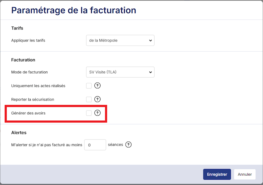Expand the Mode de facturation dropdown
Image resolution: width=263 pixels, height=185 pixels.
coord(120,72)
